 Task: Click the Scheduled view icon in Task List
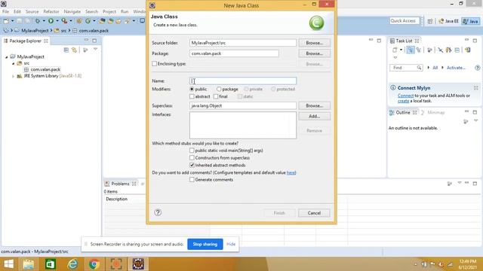coord(418,50)
